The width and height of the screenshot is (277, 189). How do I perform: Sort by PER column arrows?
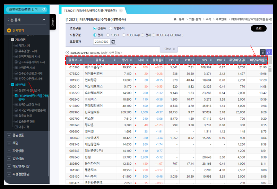click(x=193, y=60)
